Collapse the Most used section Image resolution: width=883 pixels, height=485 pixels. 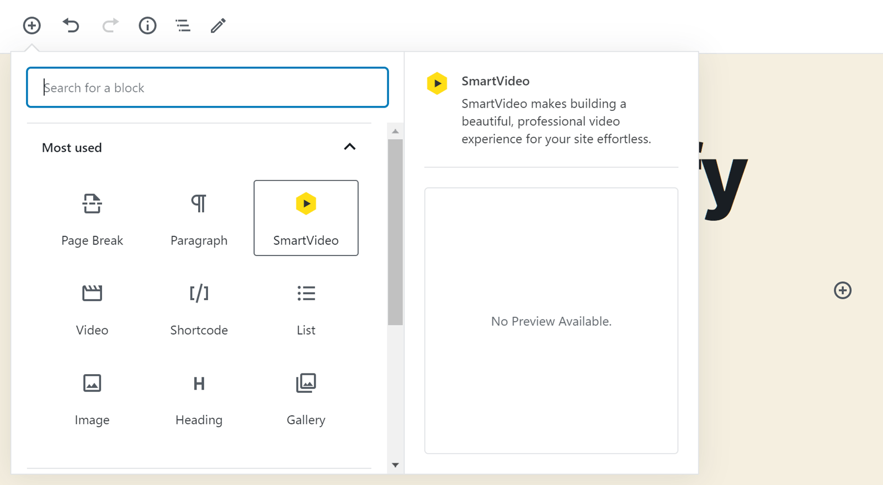349,147
